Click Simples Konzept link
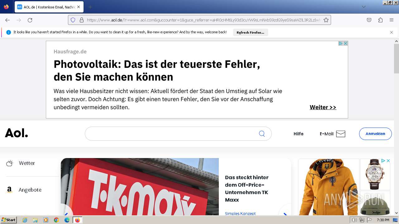Screen dimensions: 399x224 [240, 213]
